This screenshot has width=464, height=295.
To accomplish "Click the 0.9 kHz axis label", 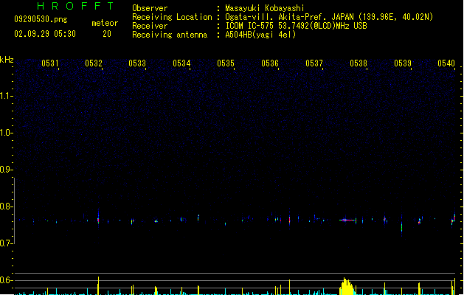I will point(6,170).
